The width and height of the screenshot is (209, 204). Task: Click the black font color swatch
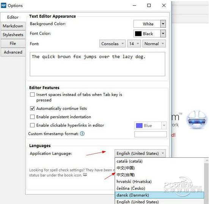click(x=138, y=34)
